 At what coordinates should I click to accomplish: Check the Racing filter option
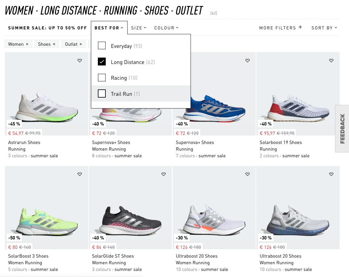coord(102,78)
